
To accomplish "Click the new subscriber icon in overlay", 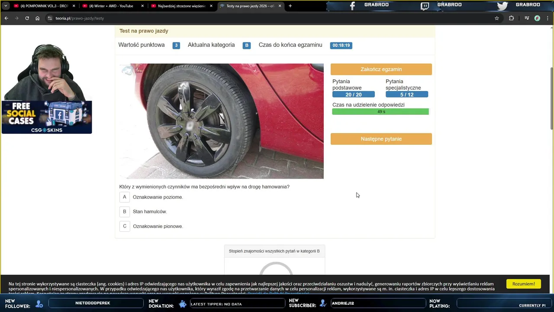I will (x=323, y=304).
